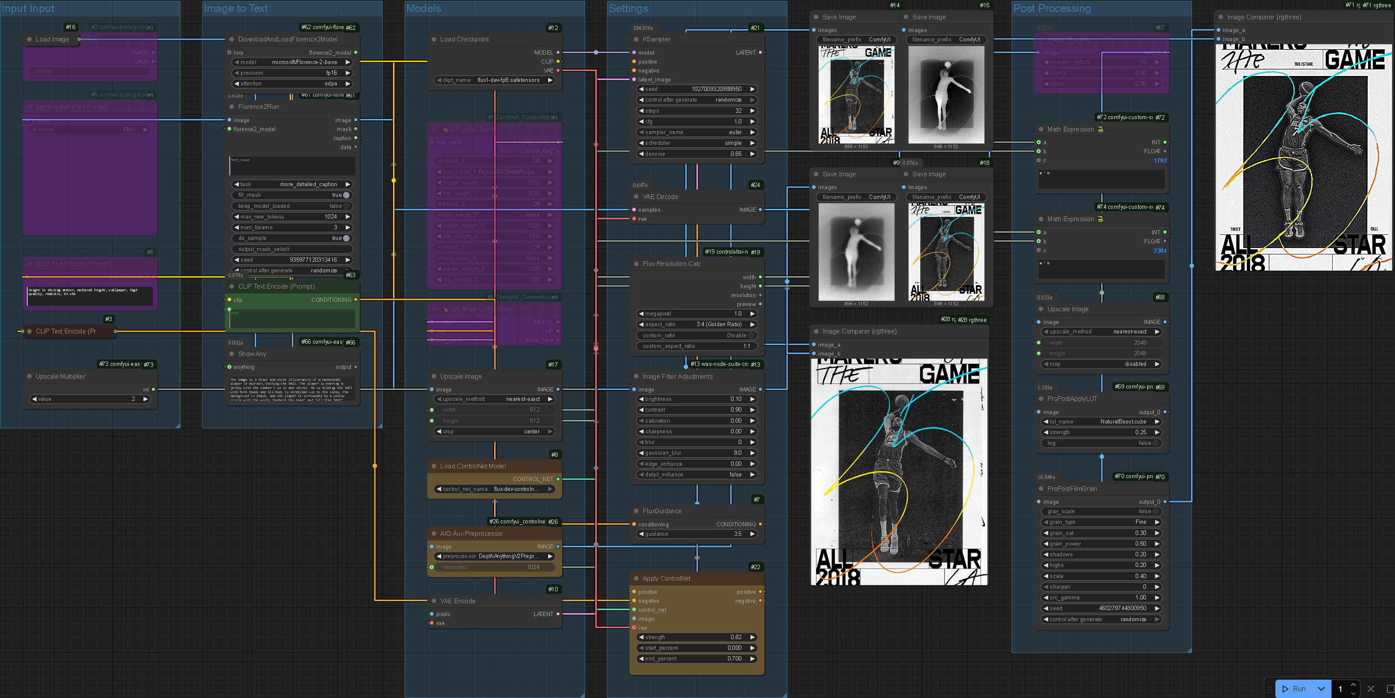Viewport: 1395px width, 698px height.
Task: Click the yellow icon beside second Math Expression title
Action: click(x=1100, y=219)
